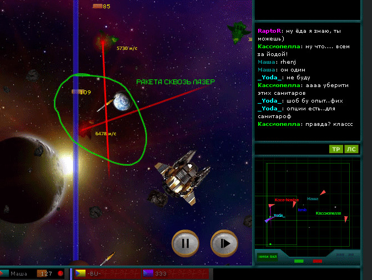Click _Yoda_ name in 'не буду' message
Viewport: 372px width, 280px height.
[x=269, y=78]
